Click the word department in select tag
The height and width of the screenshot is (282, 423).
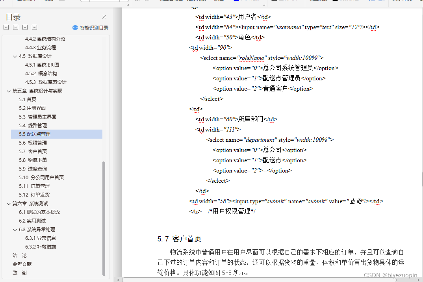pyautogui.click(x=260, y=140)
